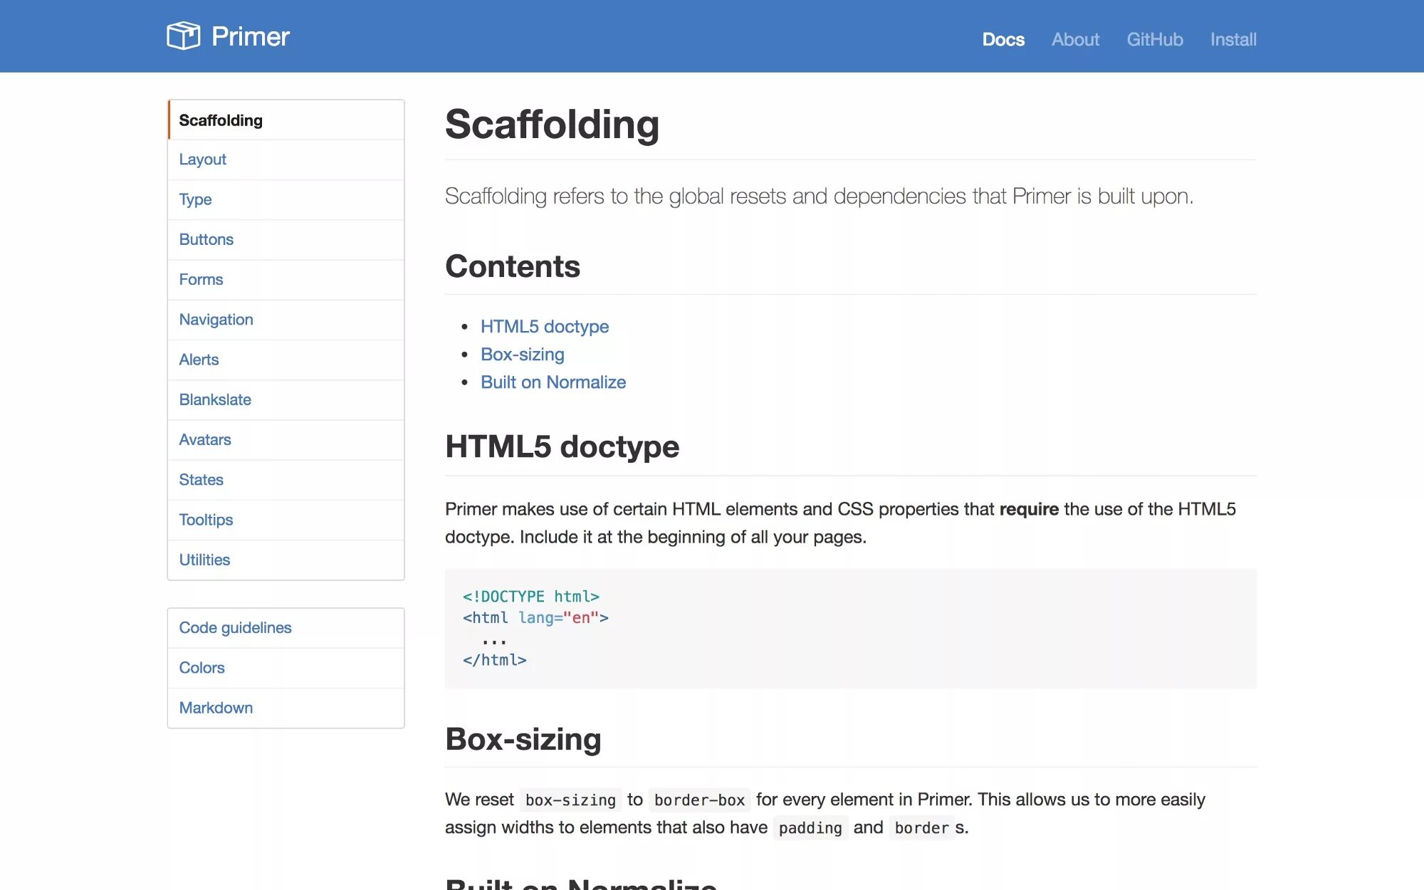This screenshot has width=1424, height=890.
Task: Expand the Utilities sidebar item
Action: click(x=204, y=560)
